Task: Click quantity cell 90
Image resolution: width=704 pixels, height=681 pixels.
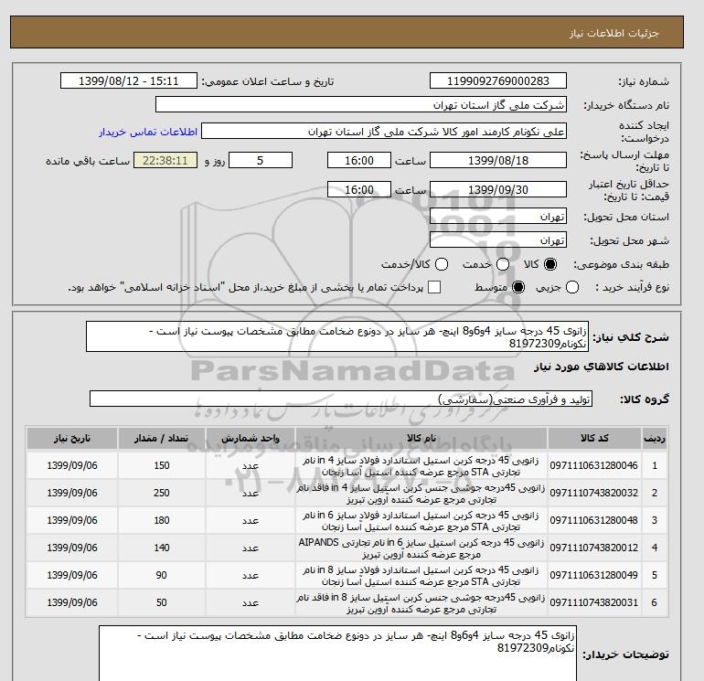Action: click(162, 575)
